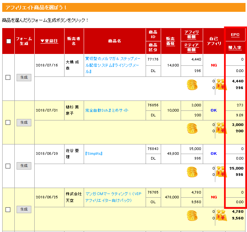Click OK status for product 76843

pos(214,154)
